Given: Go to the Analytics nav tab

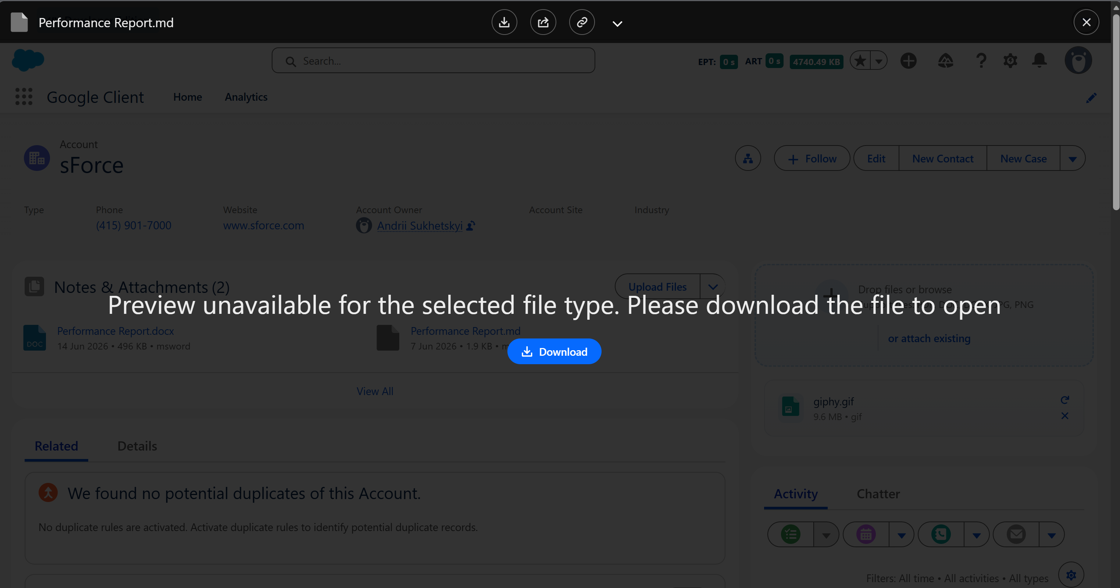Looking at the screenshot, I should 246,97.
